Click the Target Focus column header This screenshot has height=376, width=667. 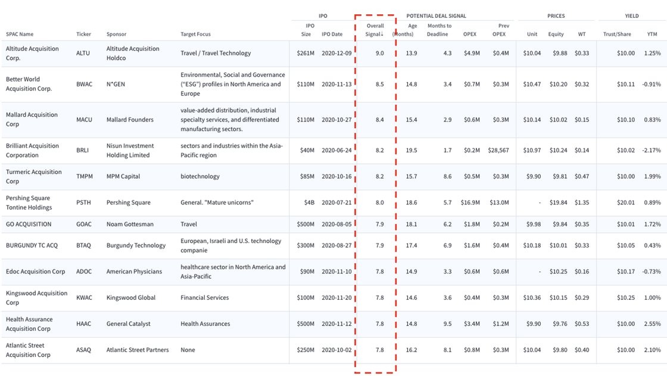[x=195, y=34]
